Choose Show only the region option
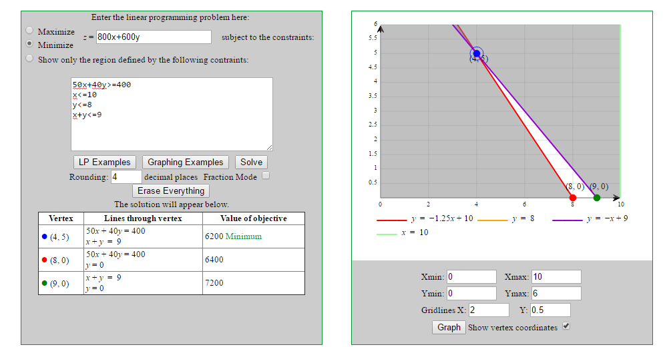The width and height of the screenshot is (663, 347). pos(29,59)
